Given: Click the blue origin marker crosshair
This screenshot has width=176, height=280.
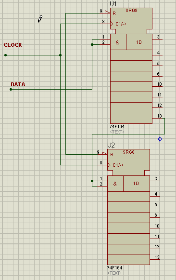Looking at the screenshot, I should 160,139.
